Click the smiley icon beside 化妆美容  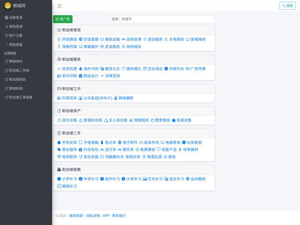click(x=184, y=142)
